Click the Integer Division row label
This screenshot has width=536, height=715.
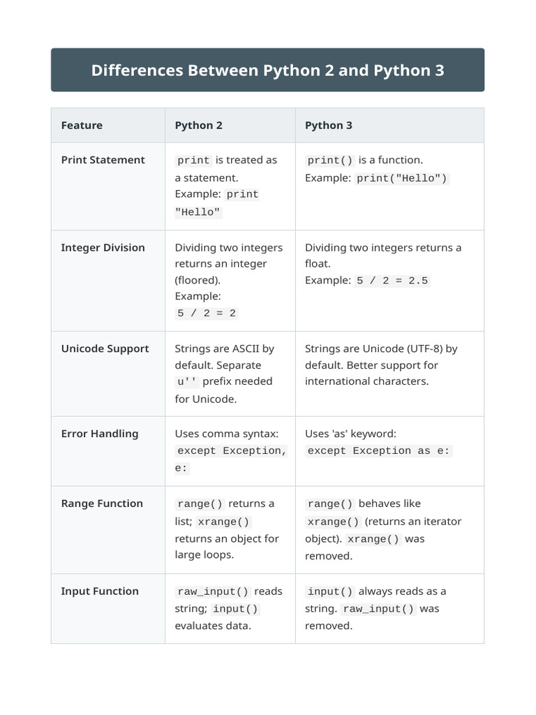[x=103, y=248]
